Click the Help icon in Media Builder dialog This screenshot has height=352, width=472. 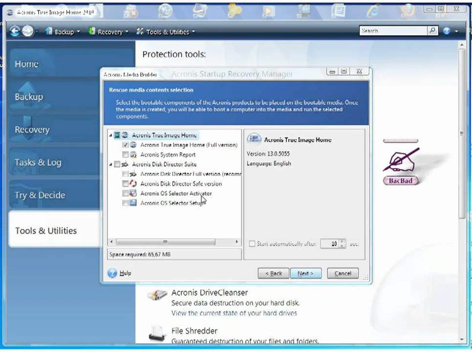pyautogui.click(x=112, y=273)
